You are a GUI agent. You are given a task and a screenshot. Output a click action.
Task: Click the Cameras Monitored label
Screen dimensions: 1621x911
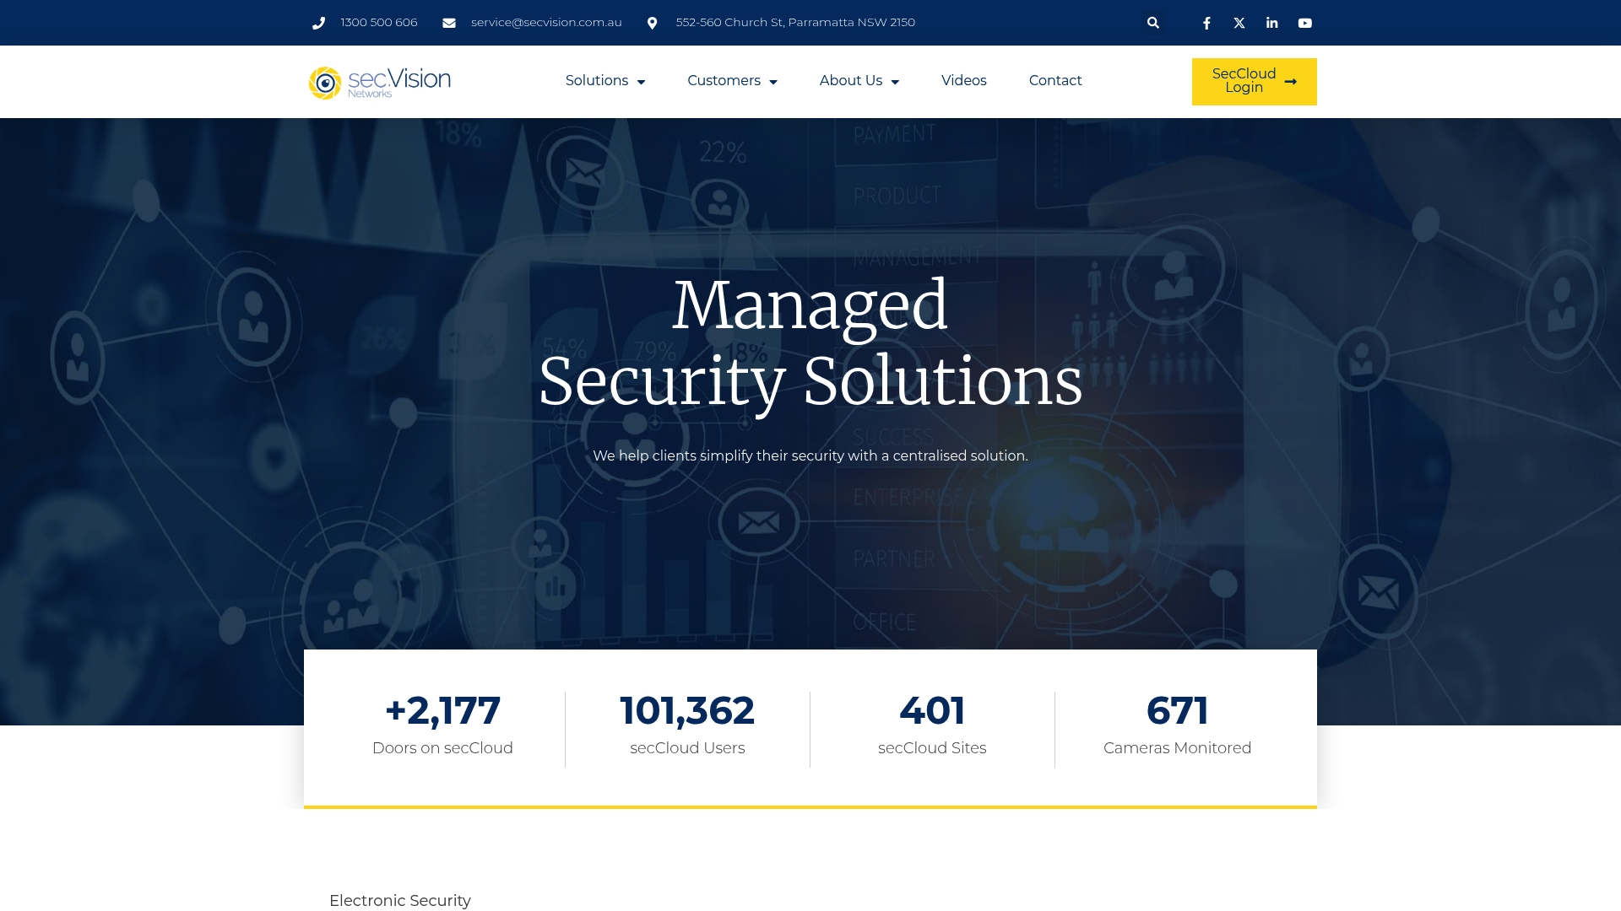[x=1177, y=748]
